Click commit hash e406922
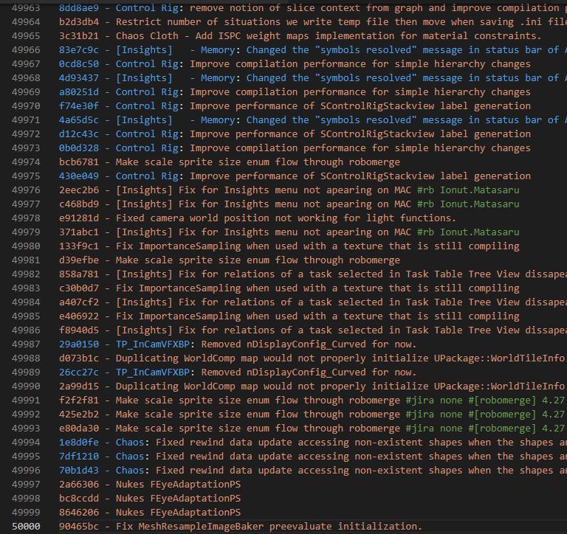This screenshot has height=534, width=567. pos(79,316)
